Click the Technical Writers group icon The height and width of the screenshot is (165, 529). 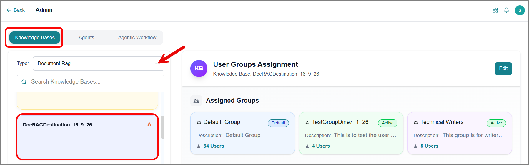tap(416, 123)
